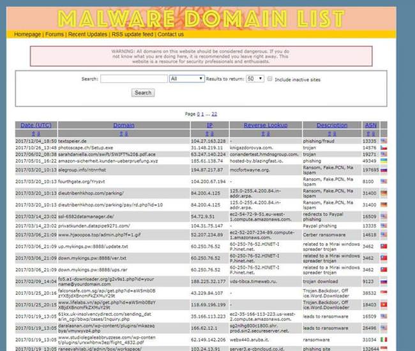Click the IP column header link
Image resolution: width=415 pixels, height=351 pixels.
click(x=209, y=125)
